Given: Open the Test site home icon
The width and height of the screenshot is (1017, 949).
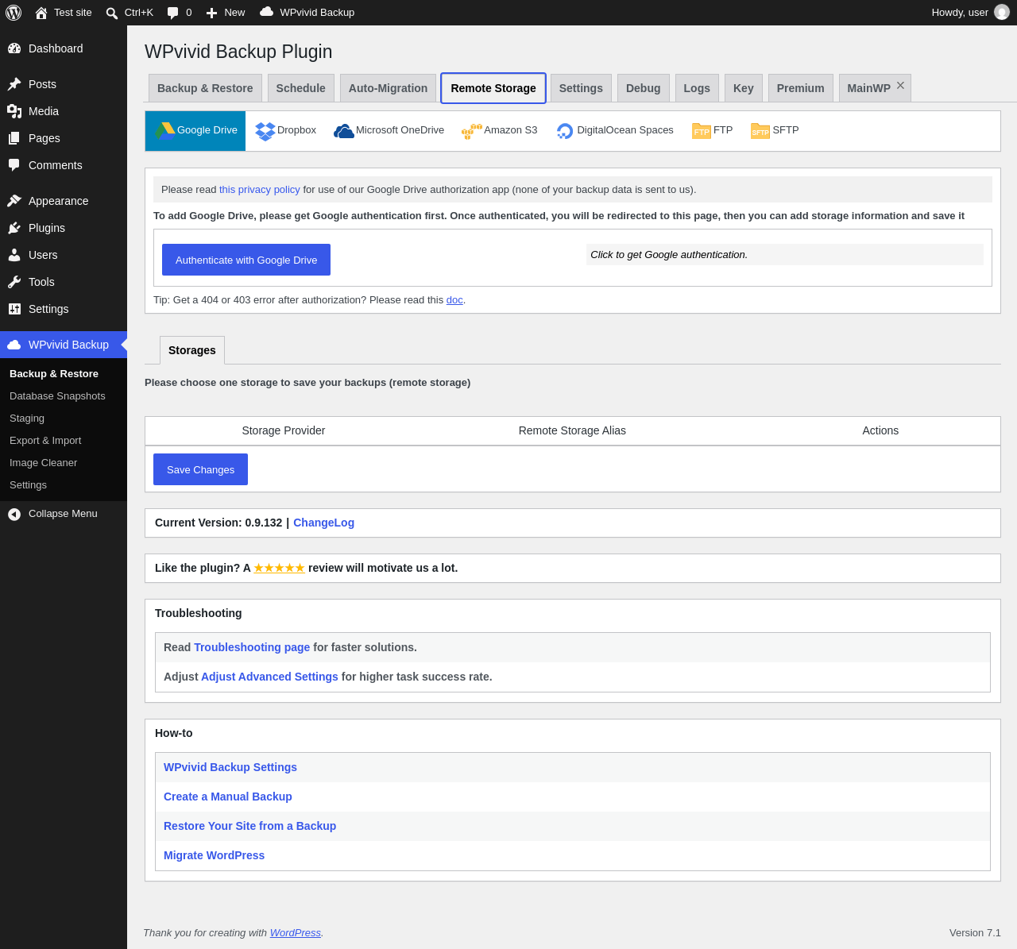Looking at the screenshot, I should point(41,13).
